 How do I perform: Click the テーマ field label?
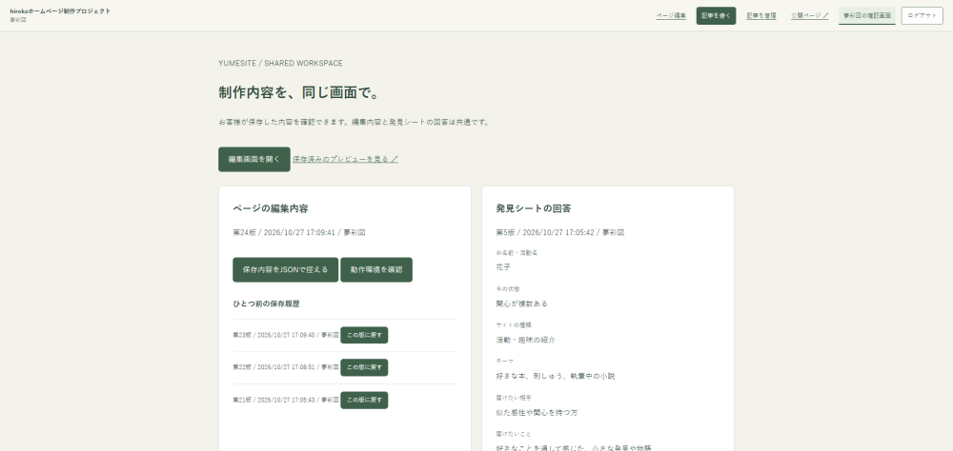pyautogui.click(x=504, y=362)
